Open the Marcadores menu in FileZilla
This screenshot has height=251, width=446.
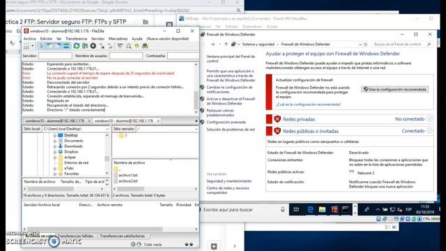(118, 39)
